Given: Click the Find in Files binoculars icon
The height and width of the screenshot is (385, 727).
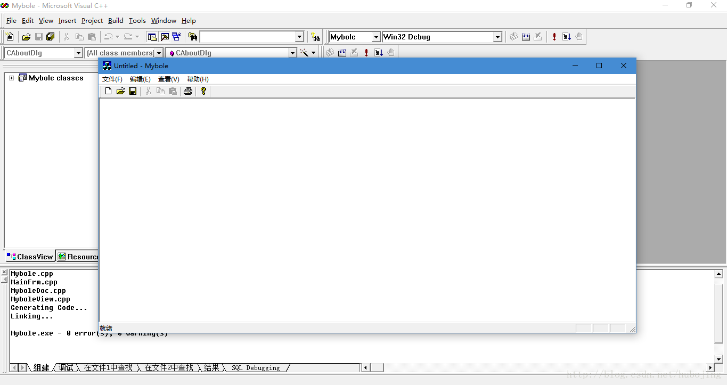Looking at the screenshot, I should pyautogui.click(x=193, y=37).
